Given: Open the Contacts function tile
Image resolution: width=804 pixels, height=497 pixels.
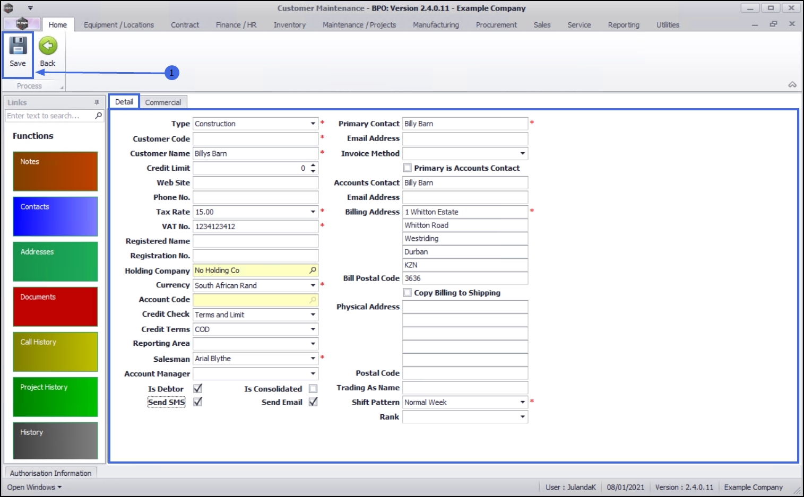Looking at the screenshot, I should [x=55, y=216].
